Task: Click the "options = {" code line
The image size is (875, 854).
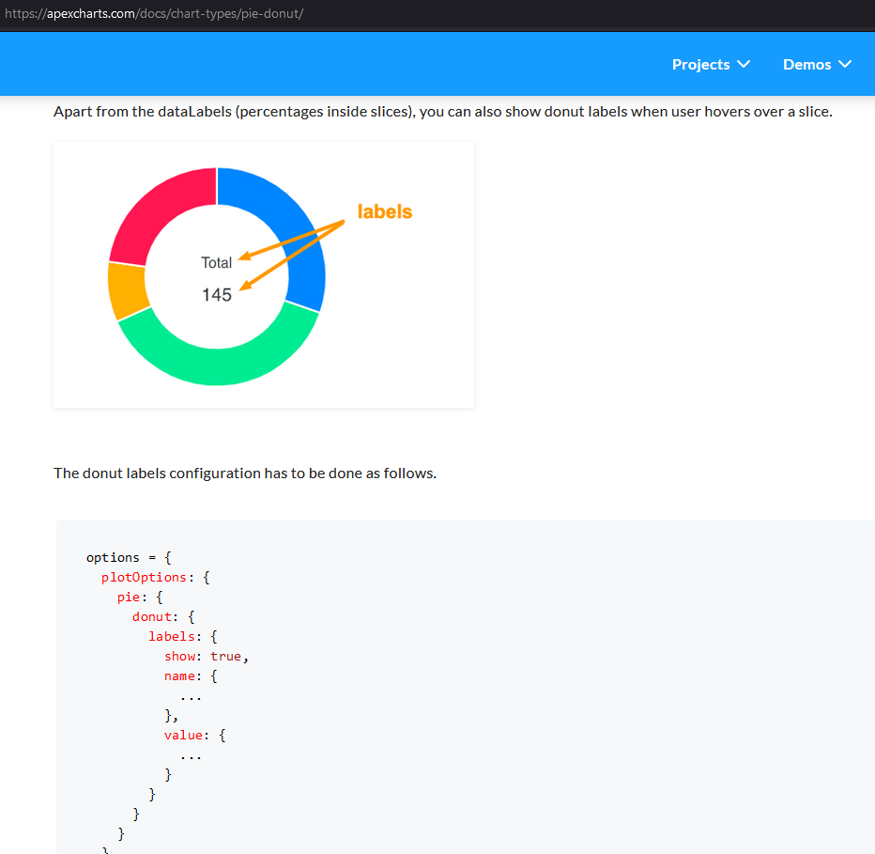Action: [129, 557]
